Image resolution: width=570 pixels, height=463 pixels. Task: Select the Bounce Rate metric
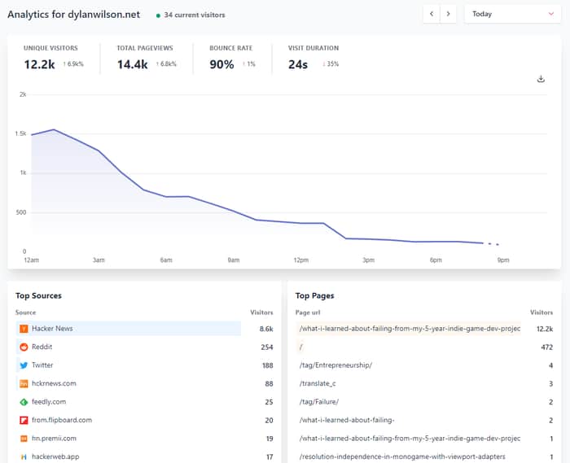click(233, 58)
